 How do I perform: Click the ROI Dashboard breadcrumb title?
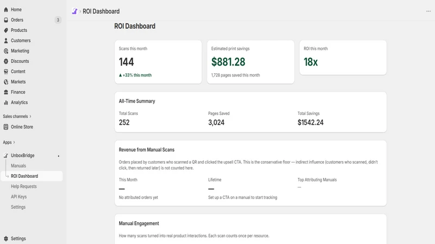(x=101, y=11)
